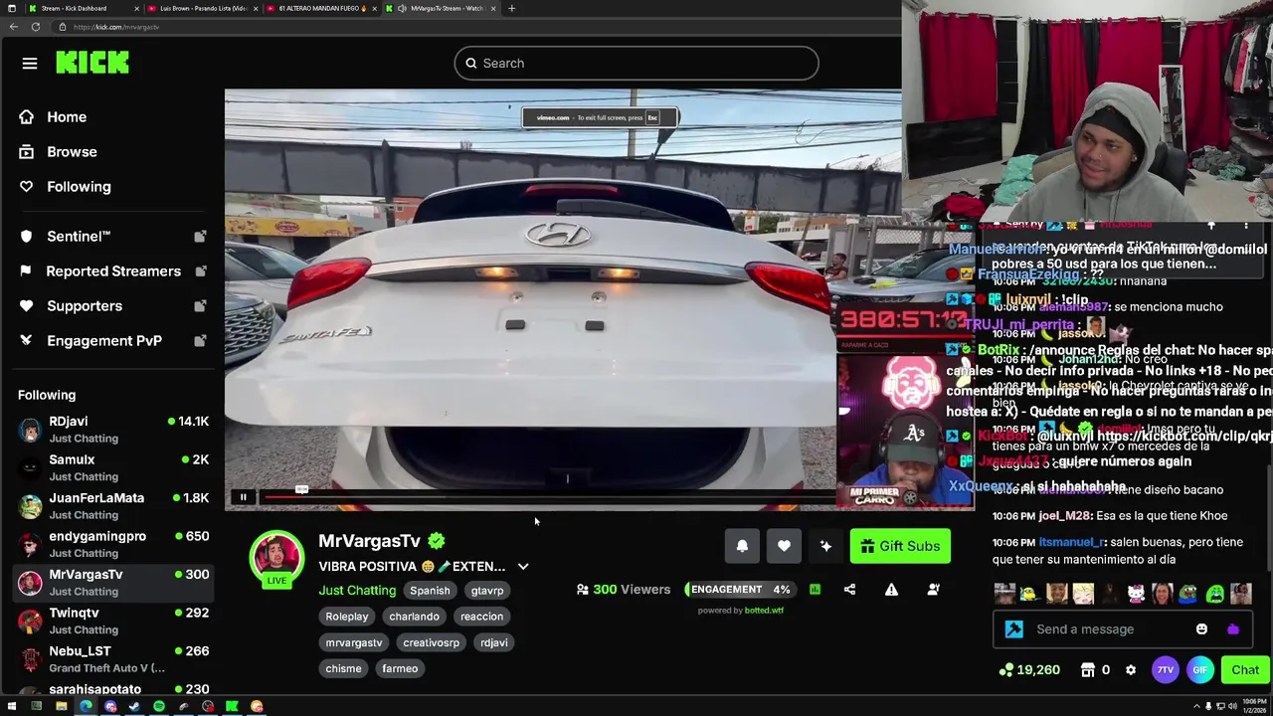Switch to the 61 ALTERAO MANDAN FUEGO browser tab
This screenshot has height=716, width=1273.
click(320, 8)
